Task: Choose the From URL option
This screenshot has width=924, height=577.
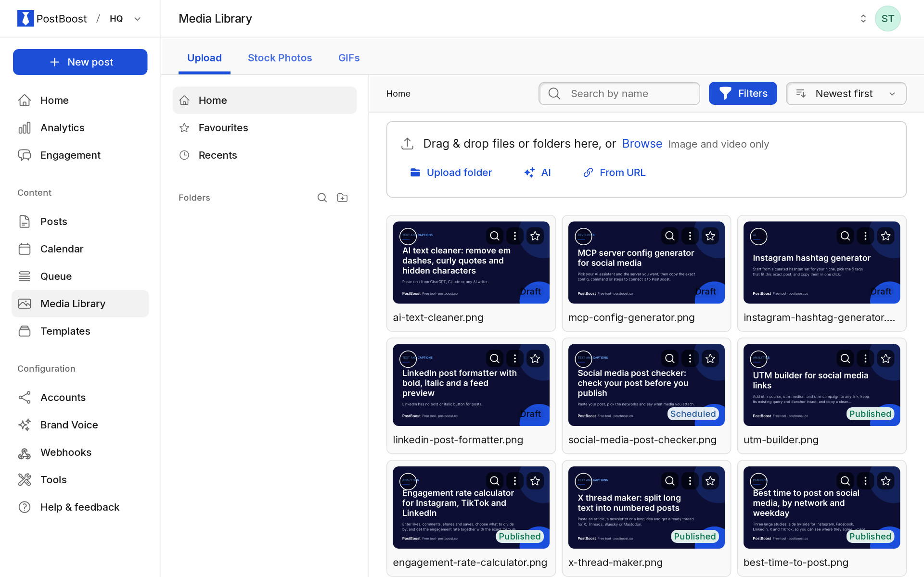Action: (x=614, y=172)
